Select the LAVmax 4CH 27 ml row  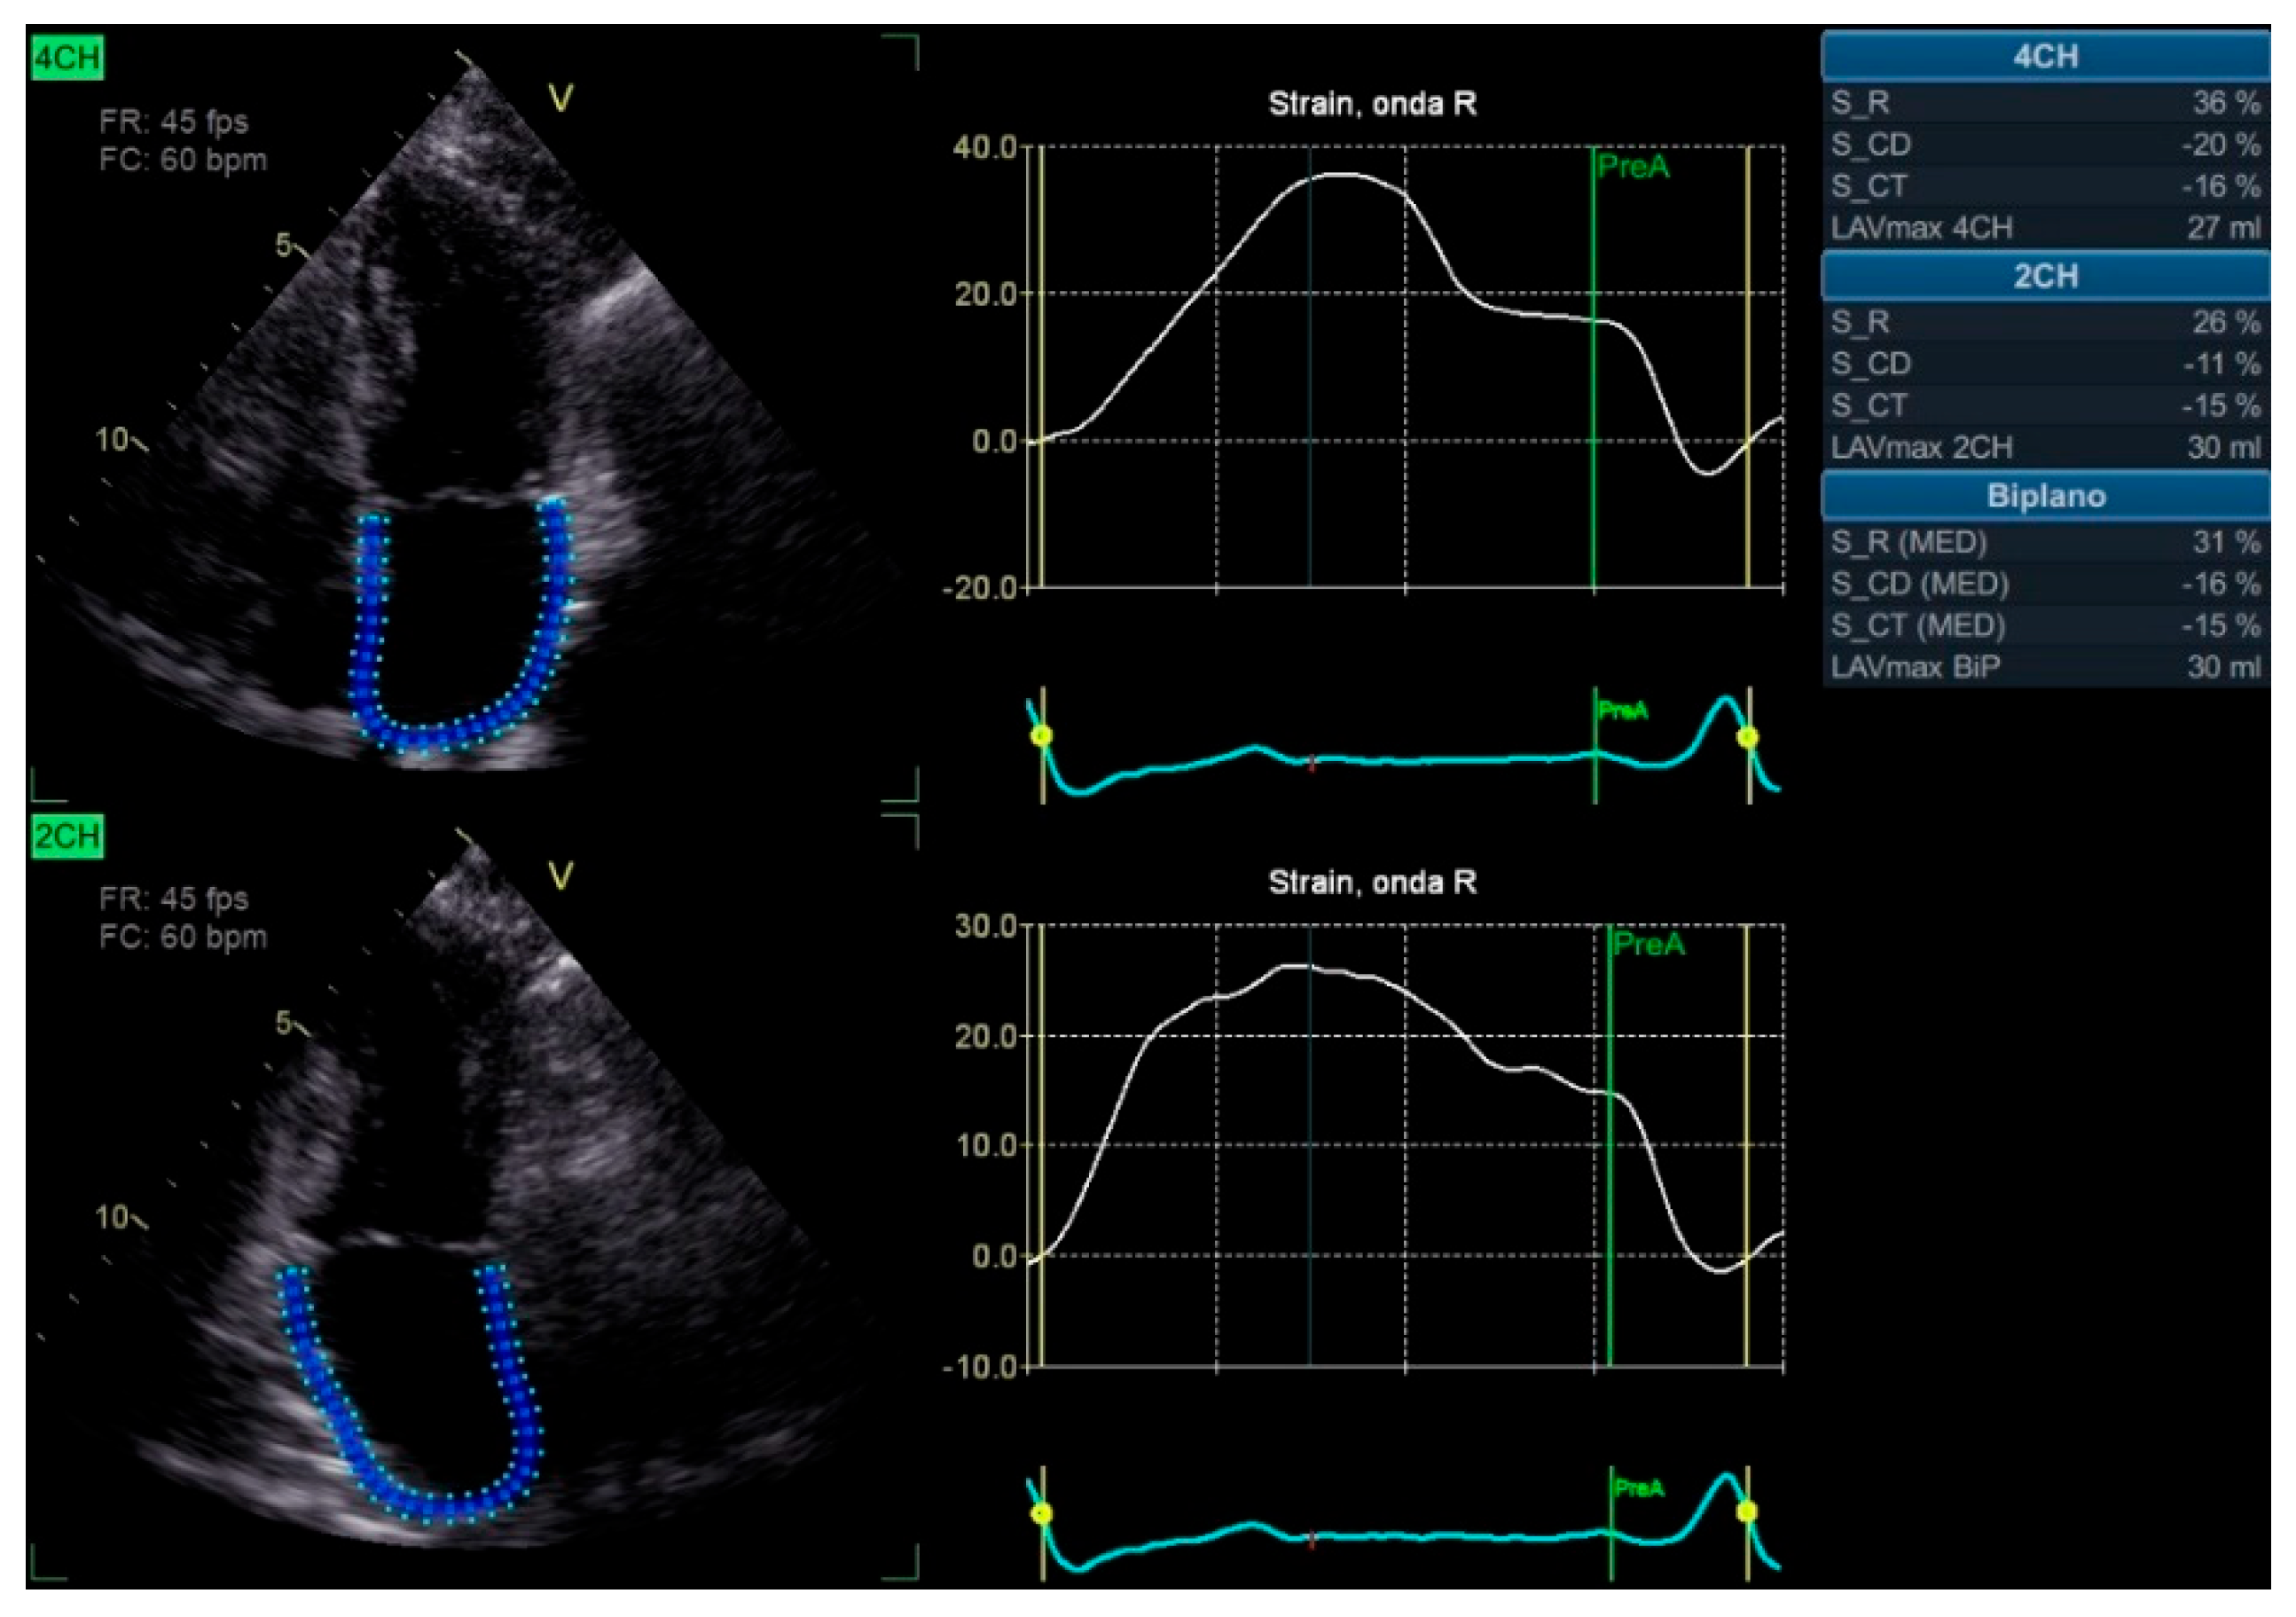[x=2045, y=228]
